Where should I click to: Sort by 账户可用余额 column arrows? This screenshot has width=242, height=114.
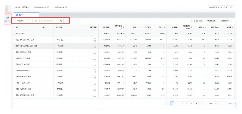[124, 27]
